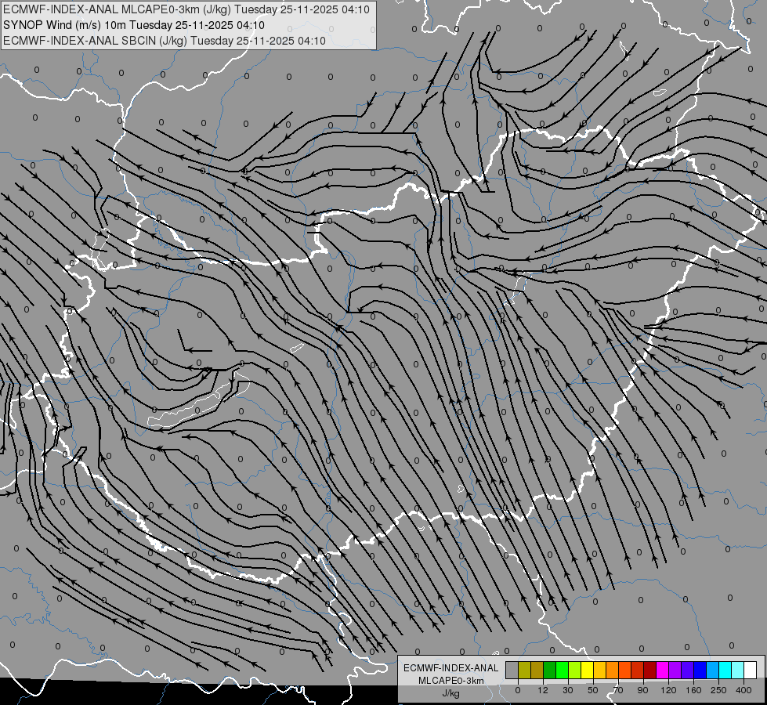This screenshot has width=767, height=705.
Task: Select the pure yellow legend swatch
Action: tap(588, 671)
